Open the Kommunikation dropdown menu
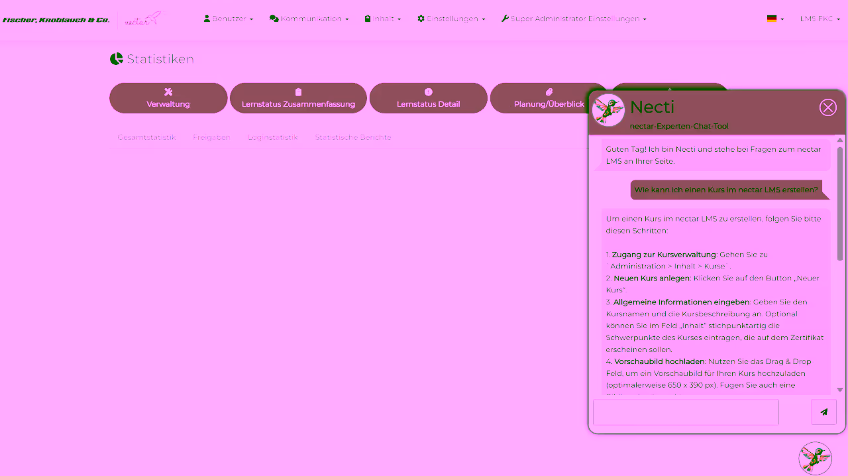 coord(309,19)
